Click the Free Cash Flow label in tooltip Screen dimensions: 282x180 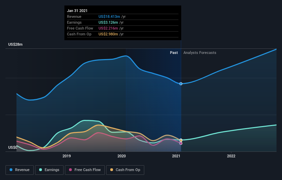[80, 28]
